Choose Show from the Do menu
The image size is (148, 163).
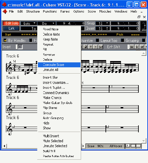pyautogui.click(x=59, y=128)
